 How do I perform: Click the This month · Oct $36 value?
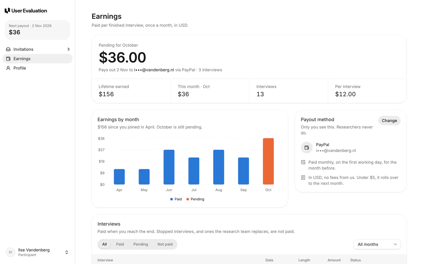click(183, 94)
